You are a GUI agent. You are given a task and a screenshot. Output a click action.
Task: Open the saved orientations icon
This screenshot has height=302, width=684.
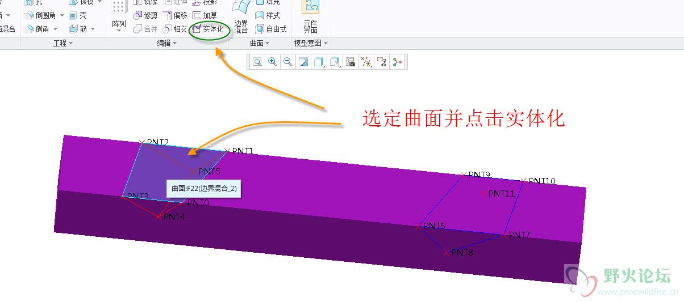tap(335, 62)
